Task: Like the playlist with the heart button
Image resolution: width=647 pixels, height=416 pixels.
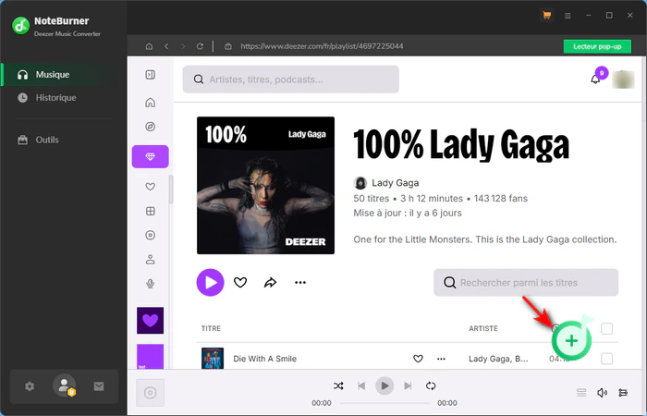Action: click(x=240, y=283)
